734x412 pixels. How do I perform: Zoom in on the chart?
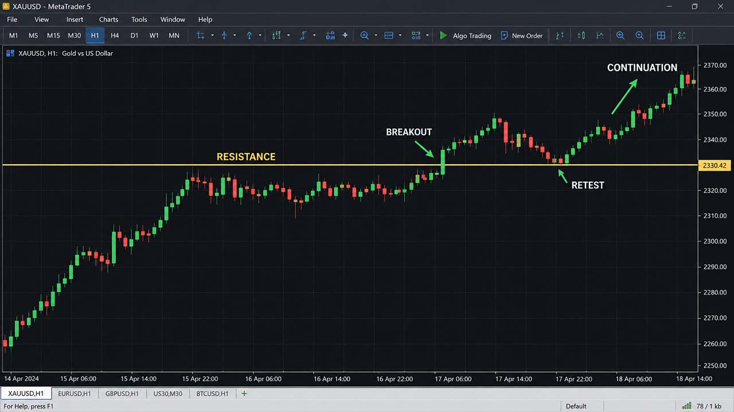coord(620,35)
